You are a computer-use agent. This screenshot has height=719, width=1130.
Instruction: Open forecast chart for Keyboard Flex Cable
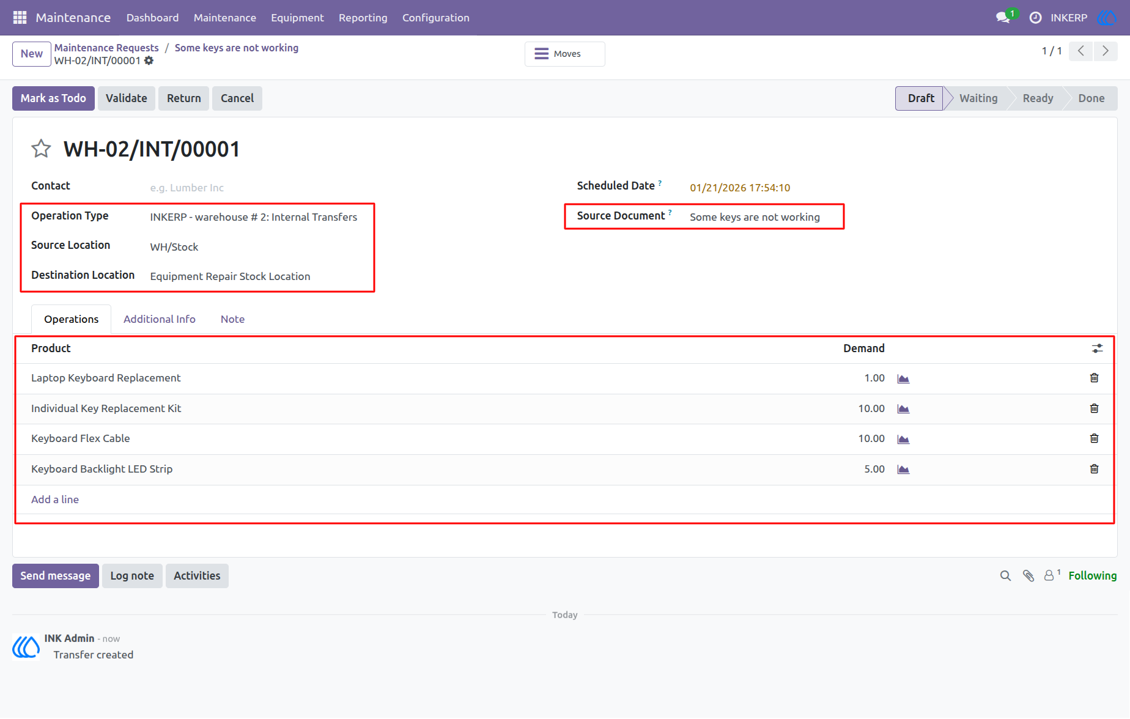(x=903, y=439)
